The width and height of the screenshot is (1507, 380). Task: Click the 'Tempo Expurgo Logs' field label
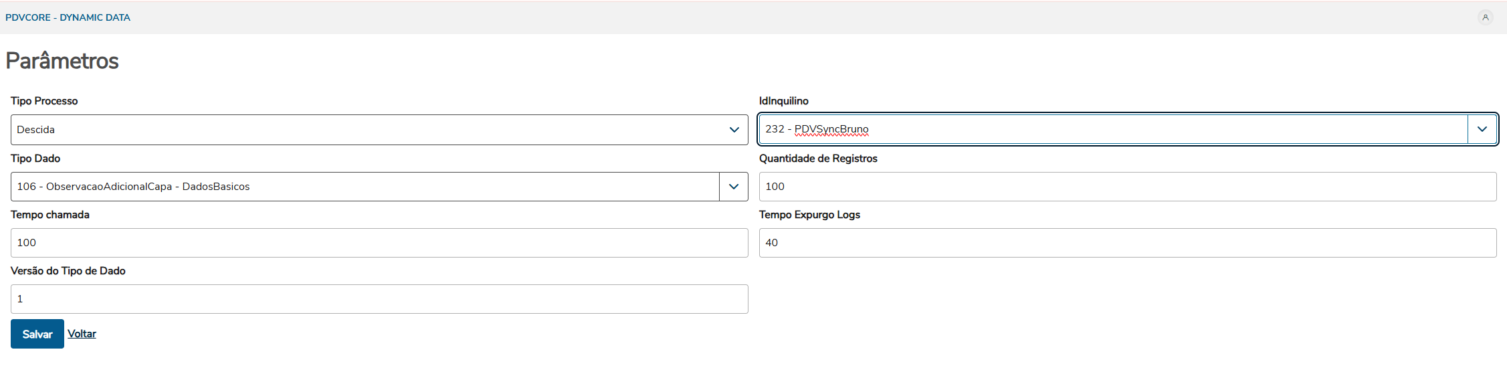809,215
